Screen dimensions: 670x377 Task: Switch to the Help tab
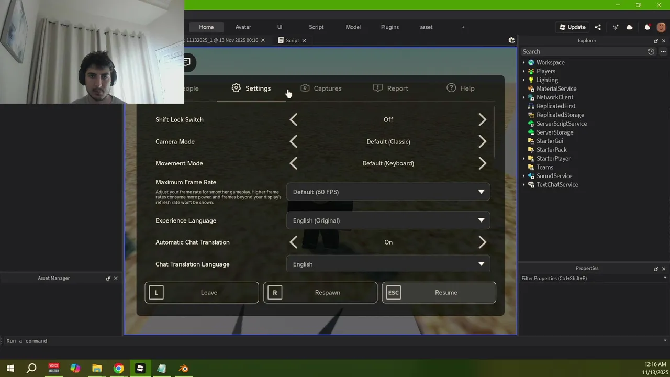point(461,88)
